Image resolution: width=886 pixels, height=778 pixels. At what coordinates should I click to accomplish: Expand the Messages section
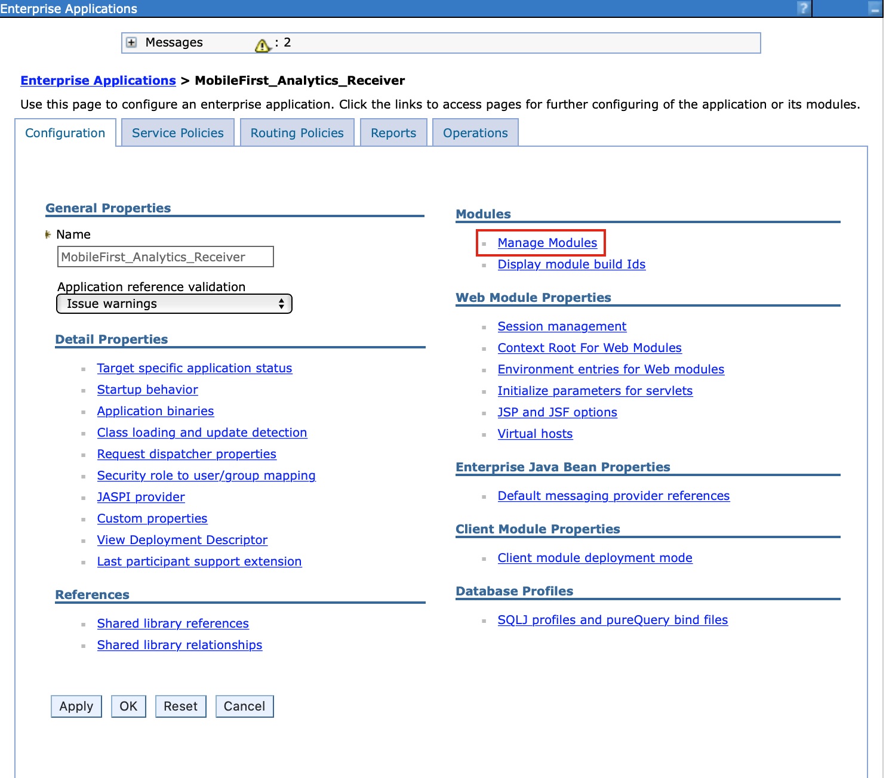(x=132, y=42)
